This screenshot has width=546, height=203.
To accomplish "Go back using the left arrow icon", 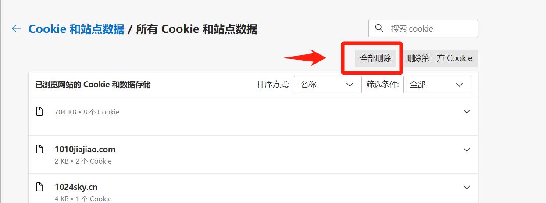I will [16, 29].
